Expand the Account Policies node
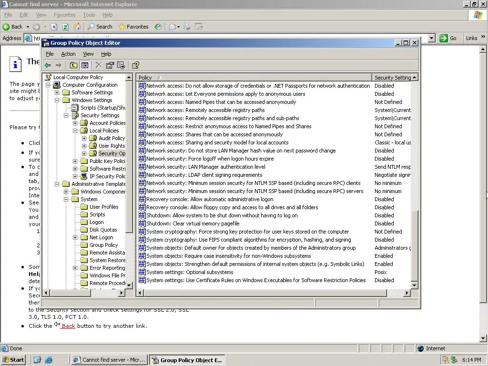The width and height of the screenshot is (488, 366). coord(75,123)
